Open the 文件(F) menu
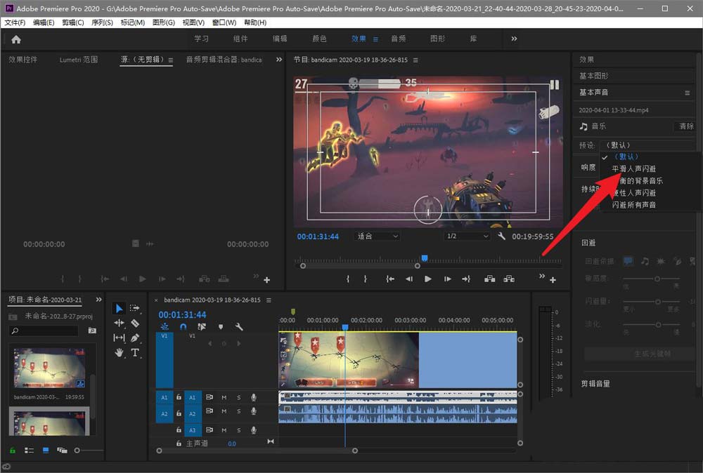Screen dimensions: 703x473 click(15, 22)
